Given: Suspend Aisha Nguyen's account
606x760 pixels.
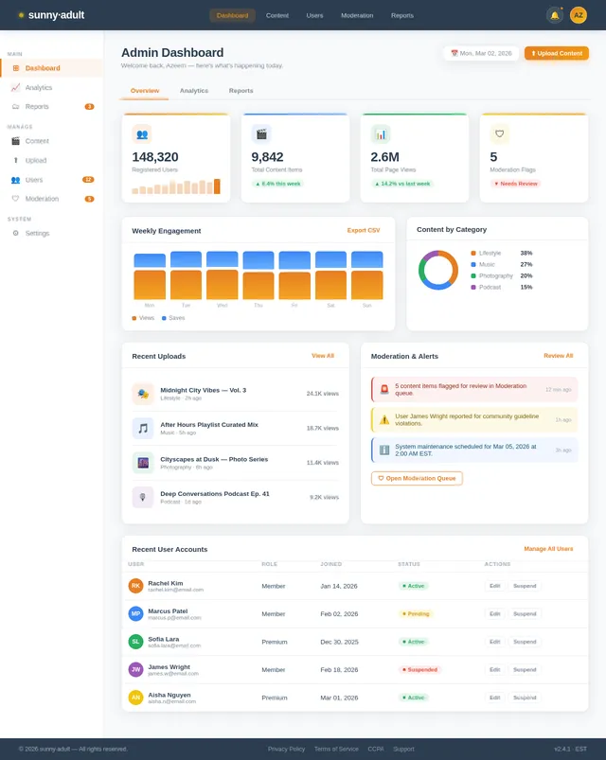Looking at the screenshot, I should 525,698.
